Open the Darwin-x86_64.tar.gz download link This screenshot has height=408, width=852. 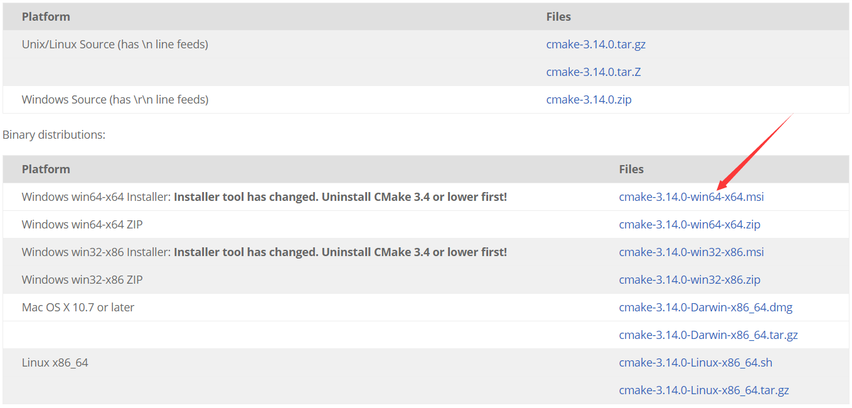click(x=708, y=335)
